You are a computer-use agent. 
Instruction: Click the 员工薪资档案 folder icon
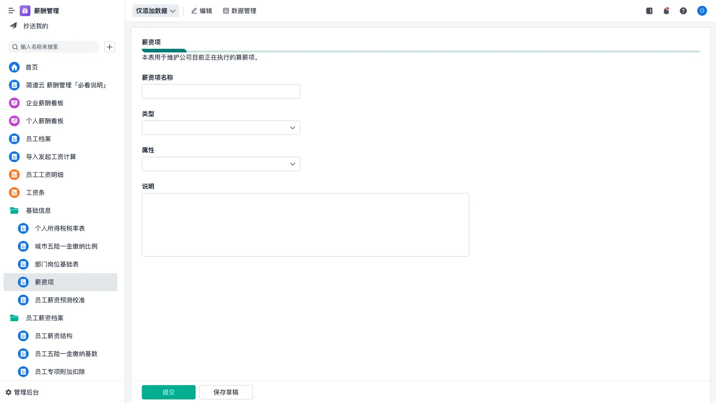pos(14,318)
